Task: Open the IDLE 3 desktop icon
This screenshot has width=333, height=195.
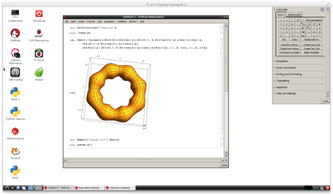Action: 15,94
